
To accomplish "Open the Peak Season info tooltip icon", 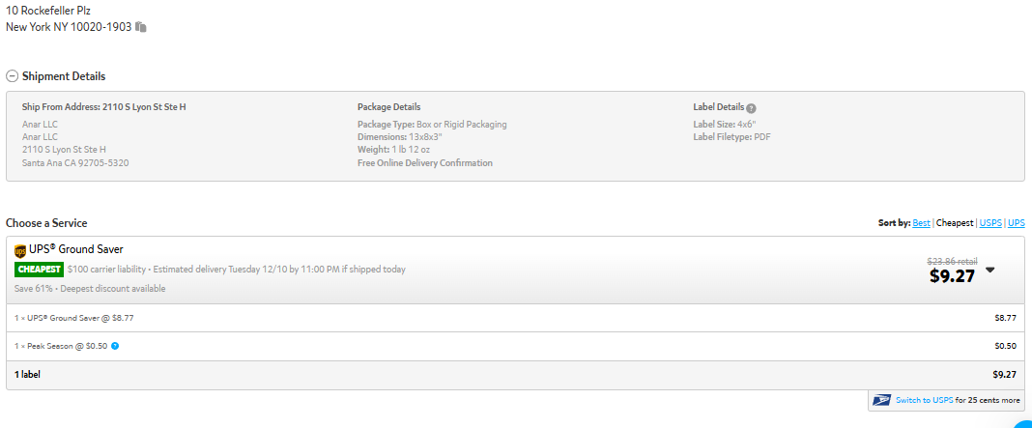I will click(x=115, y=346).
